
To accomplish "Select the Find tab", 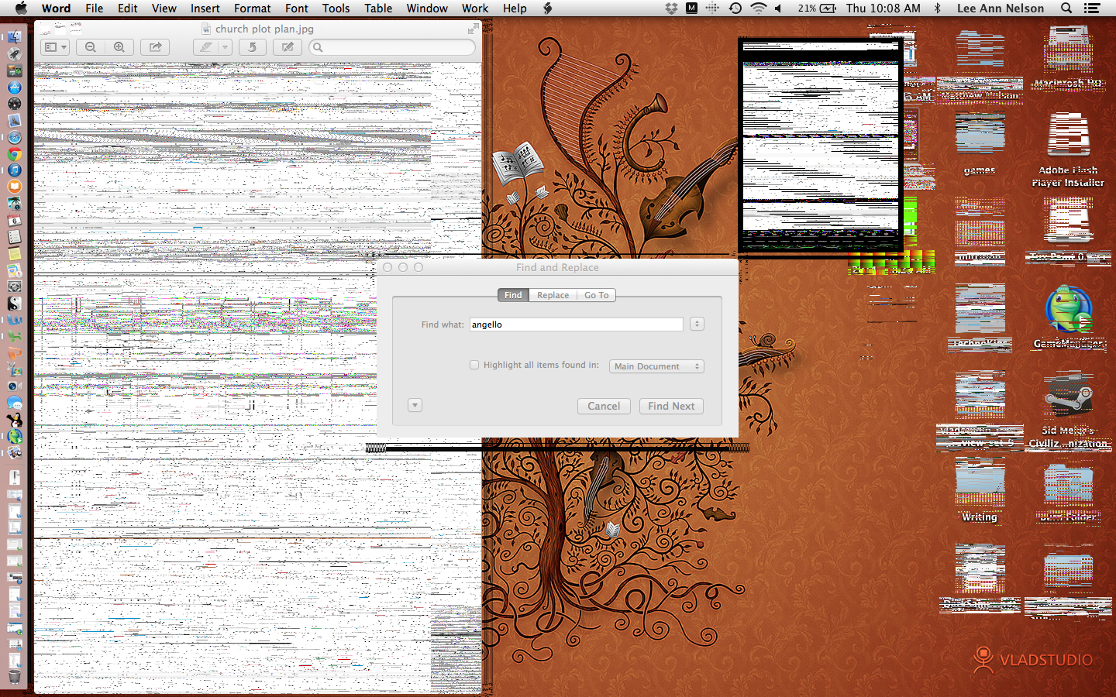I will (x=513, y=295).
